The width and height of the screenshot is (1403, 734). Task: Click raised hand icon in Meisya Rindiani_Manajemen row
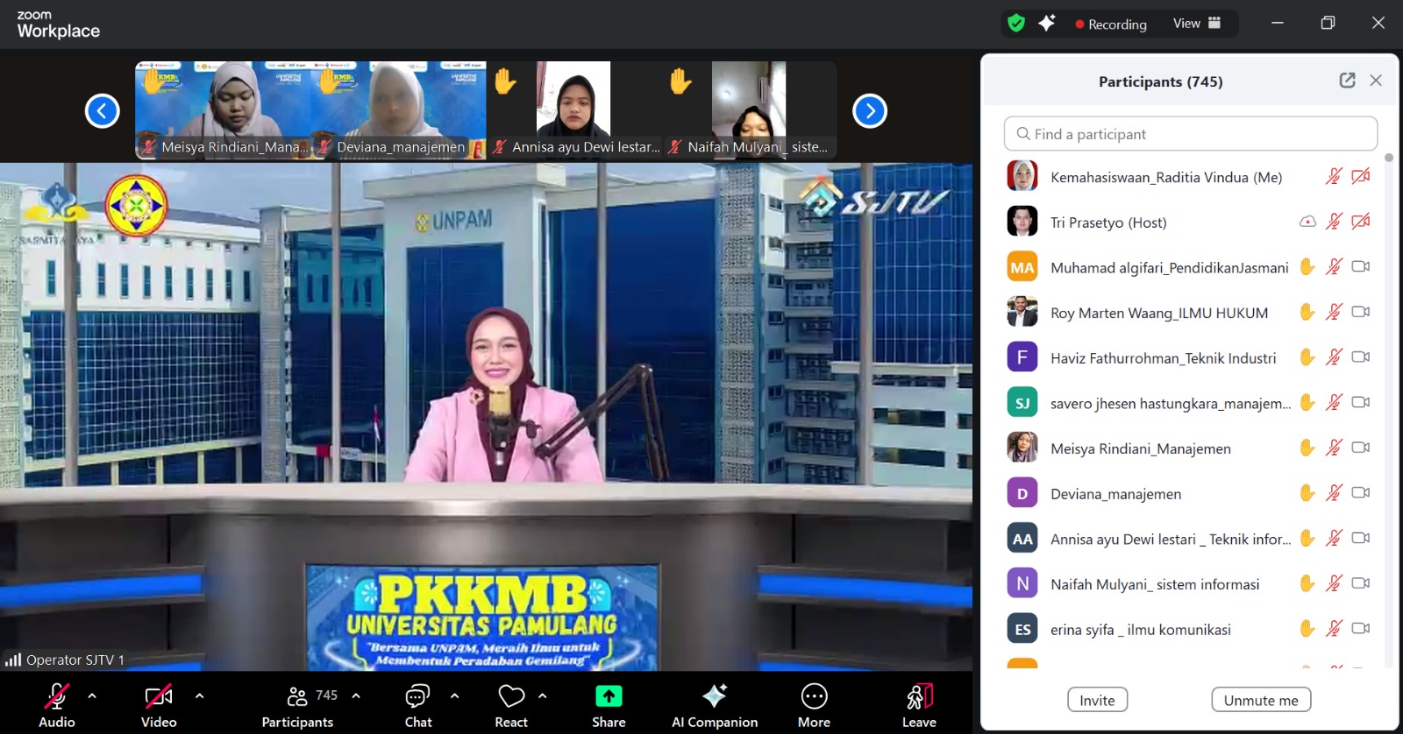(x=1307, y=448)
